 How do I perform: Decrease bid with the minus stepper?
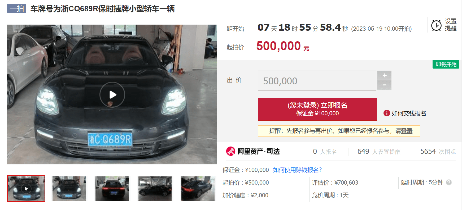click(x=384, y=85)
